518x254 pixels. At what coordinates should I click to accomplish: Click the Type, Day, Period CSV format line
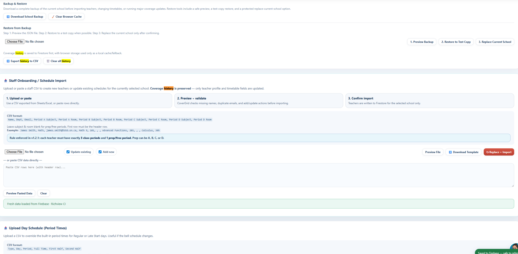[x=44, y=249]
